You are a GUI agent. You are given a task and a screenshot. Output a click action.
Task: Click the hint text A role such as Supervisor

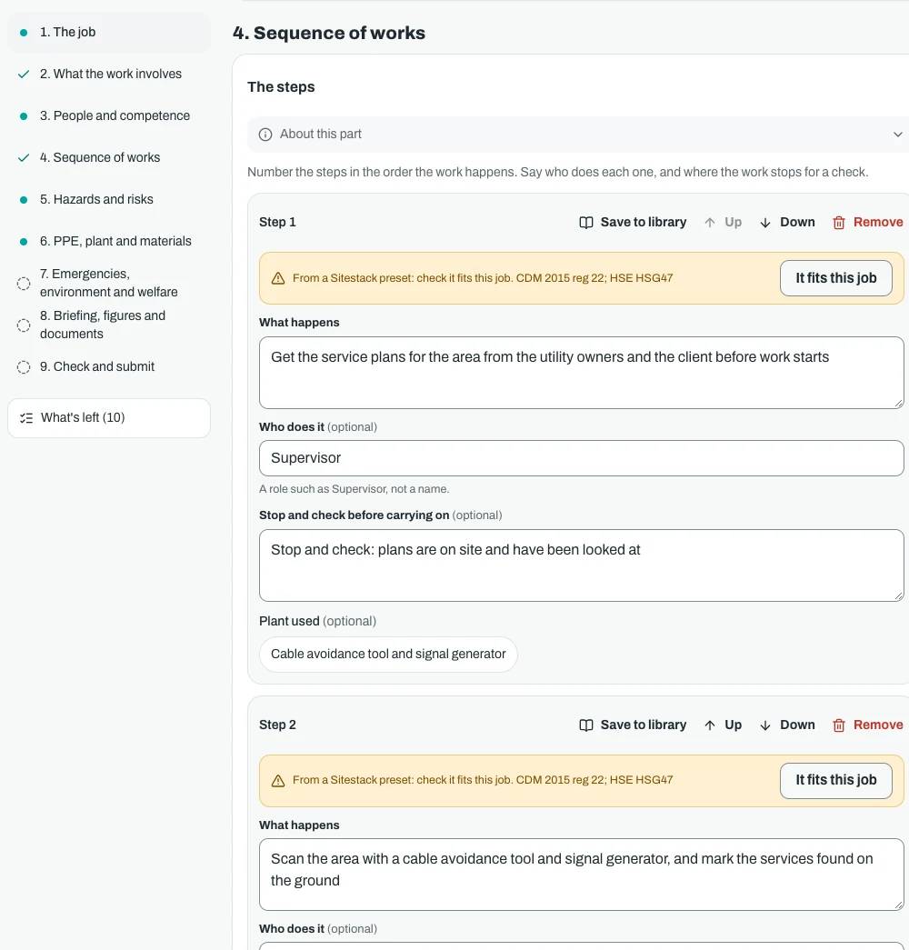(x=354, y=489)
